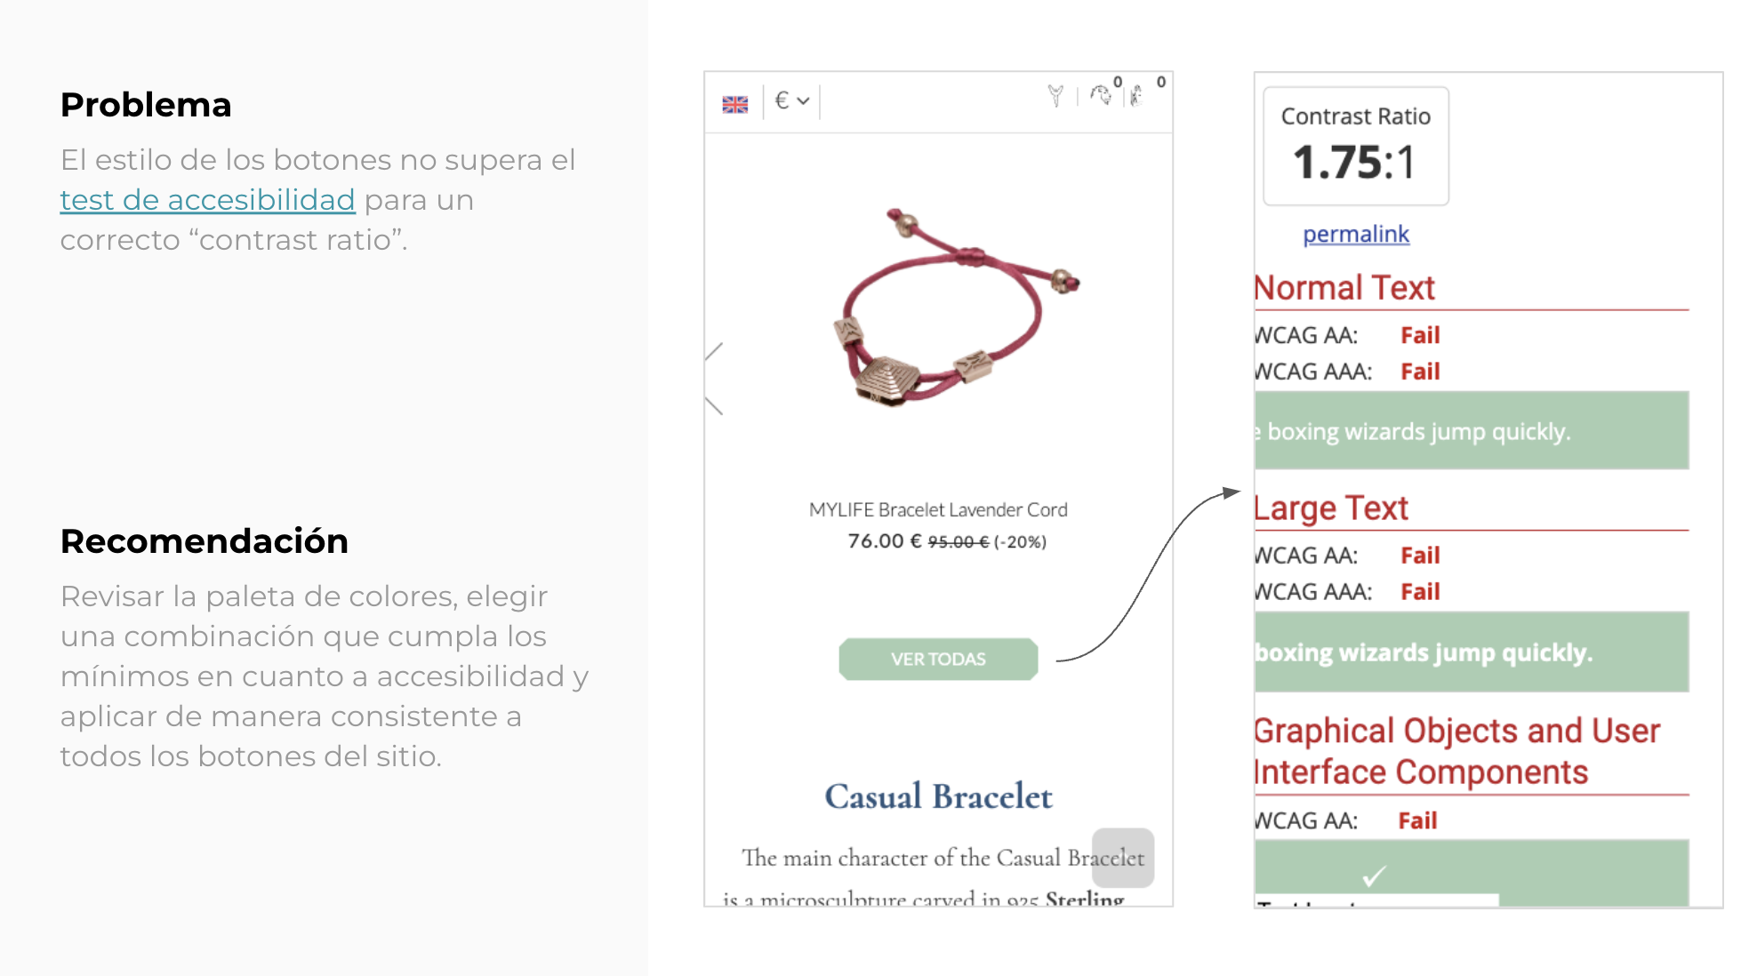The image size is (1741, 976).
Task: Open the test de accesibilidad link
Action: [207, 200]
